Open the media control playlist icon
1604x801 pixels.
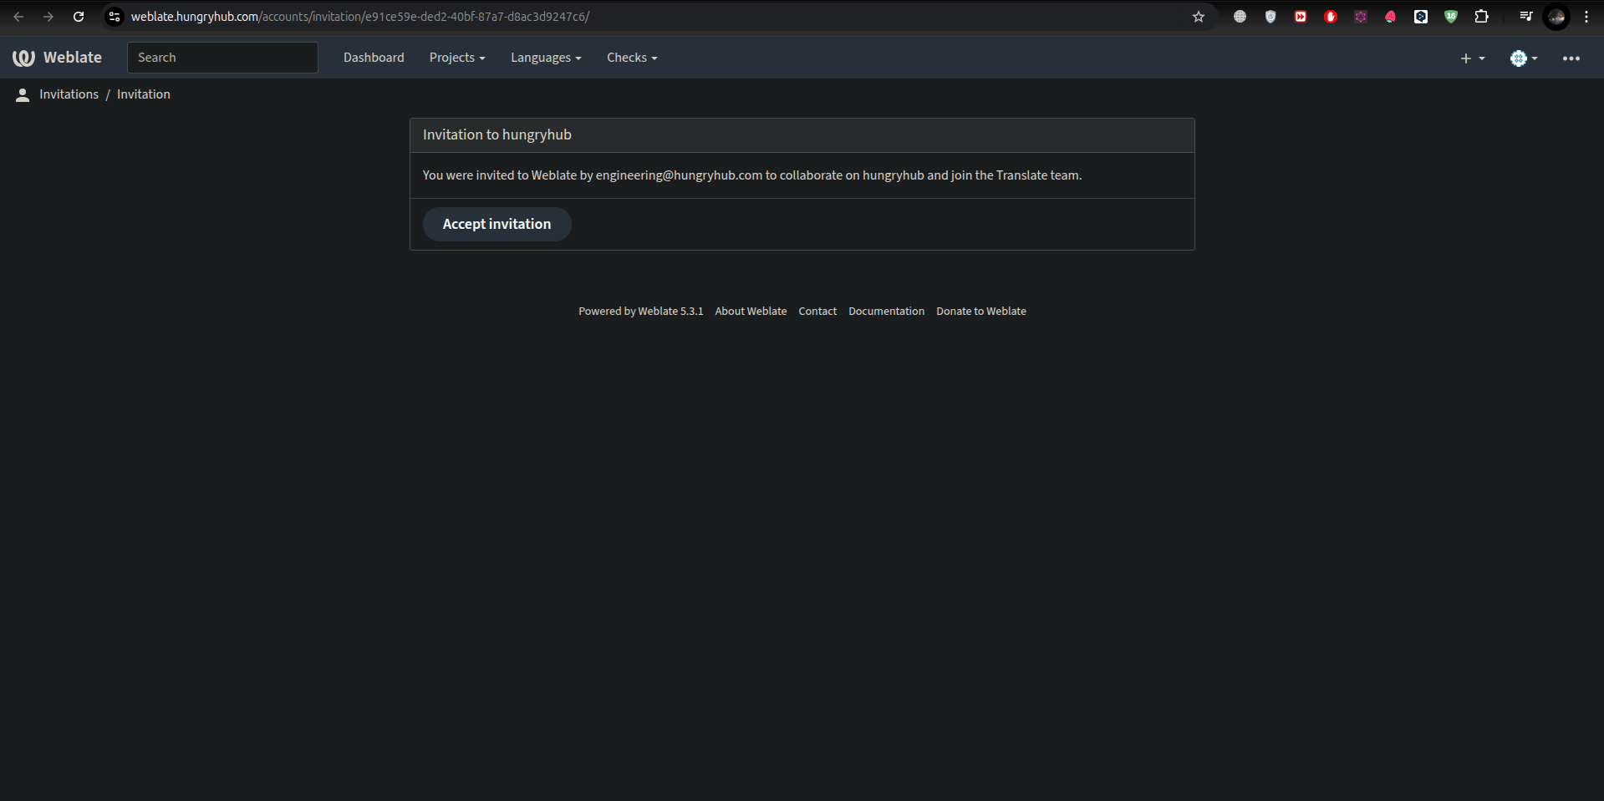click(x=1525, y=17)
